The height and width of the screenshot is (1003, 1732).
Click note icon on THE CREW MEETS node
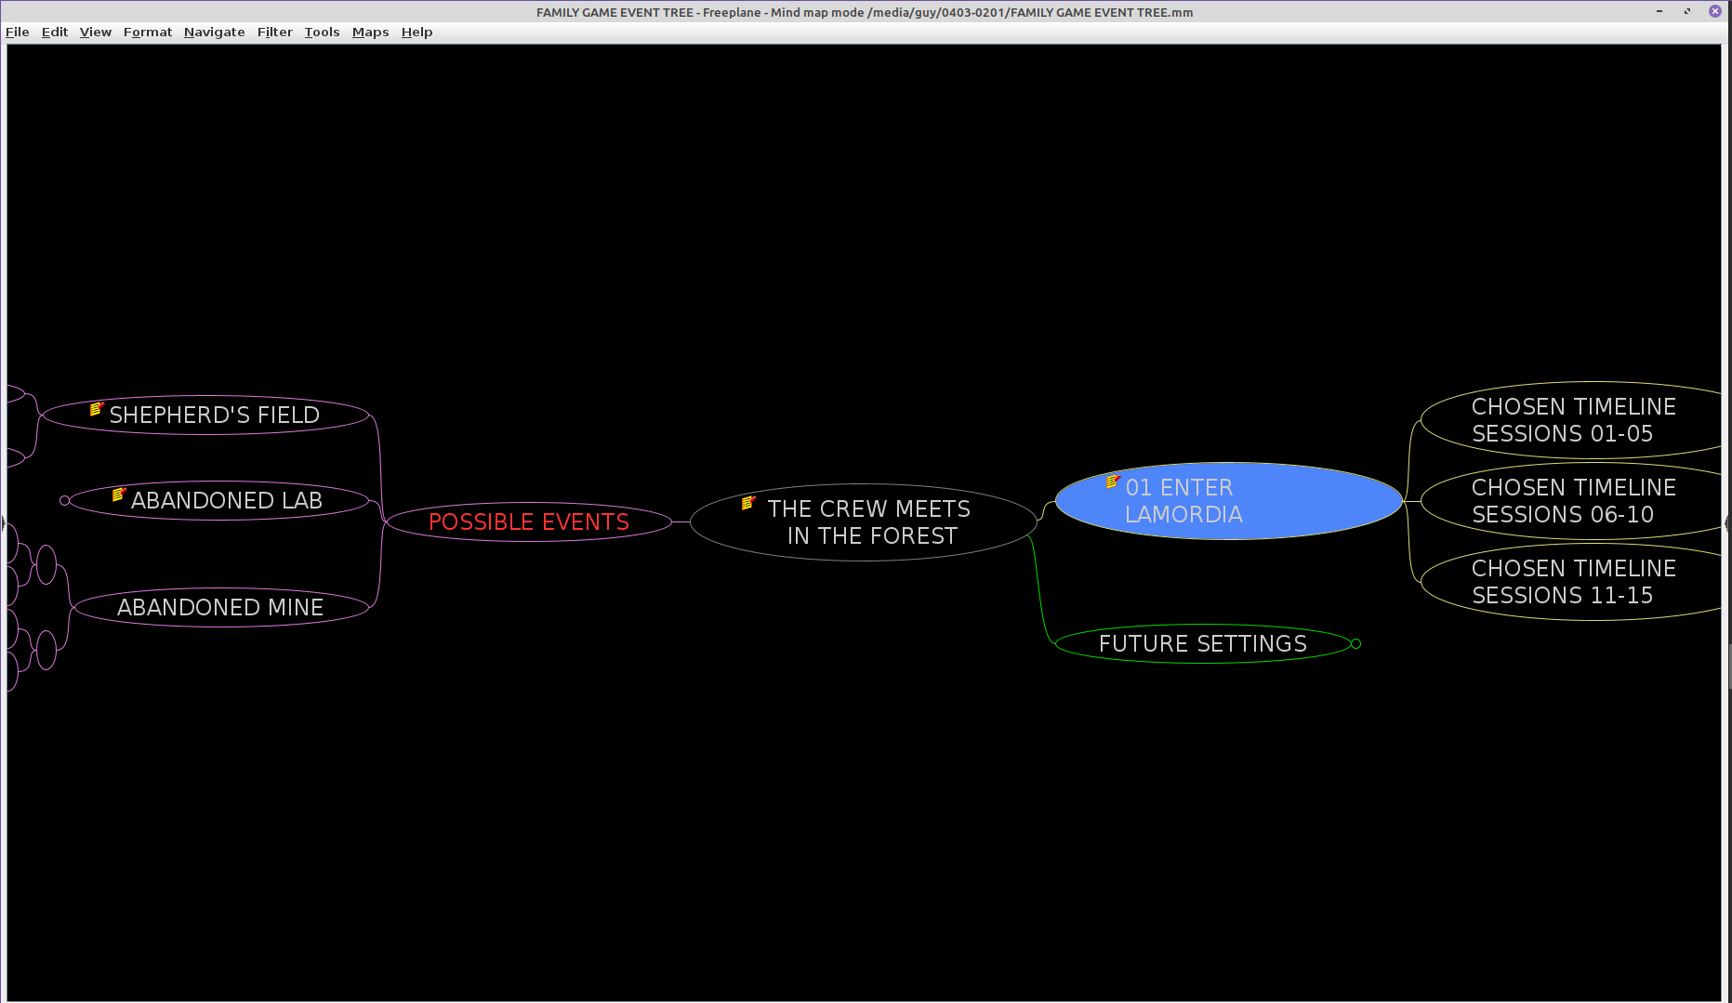tap(748, 502)
